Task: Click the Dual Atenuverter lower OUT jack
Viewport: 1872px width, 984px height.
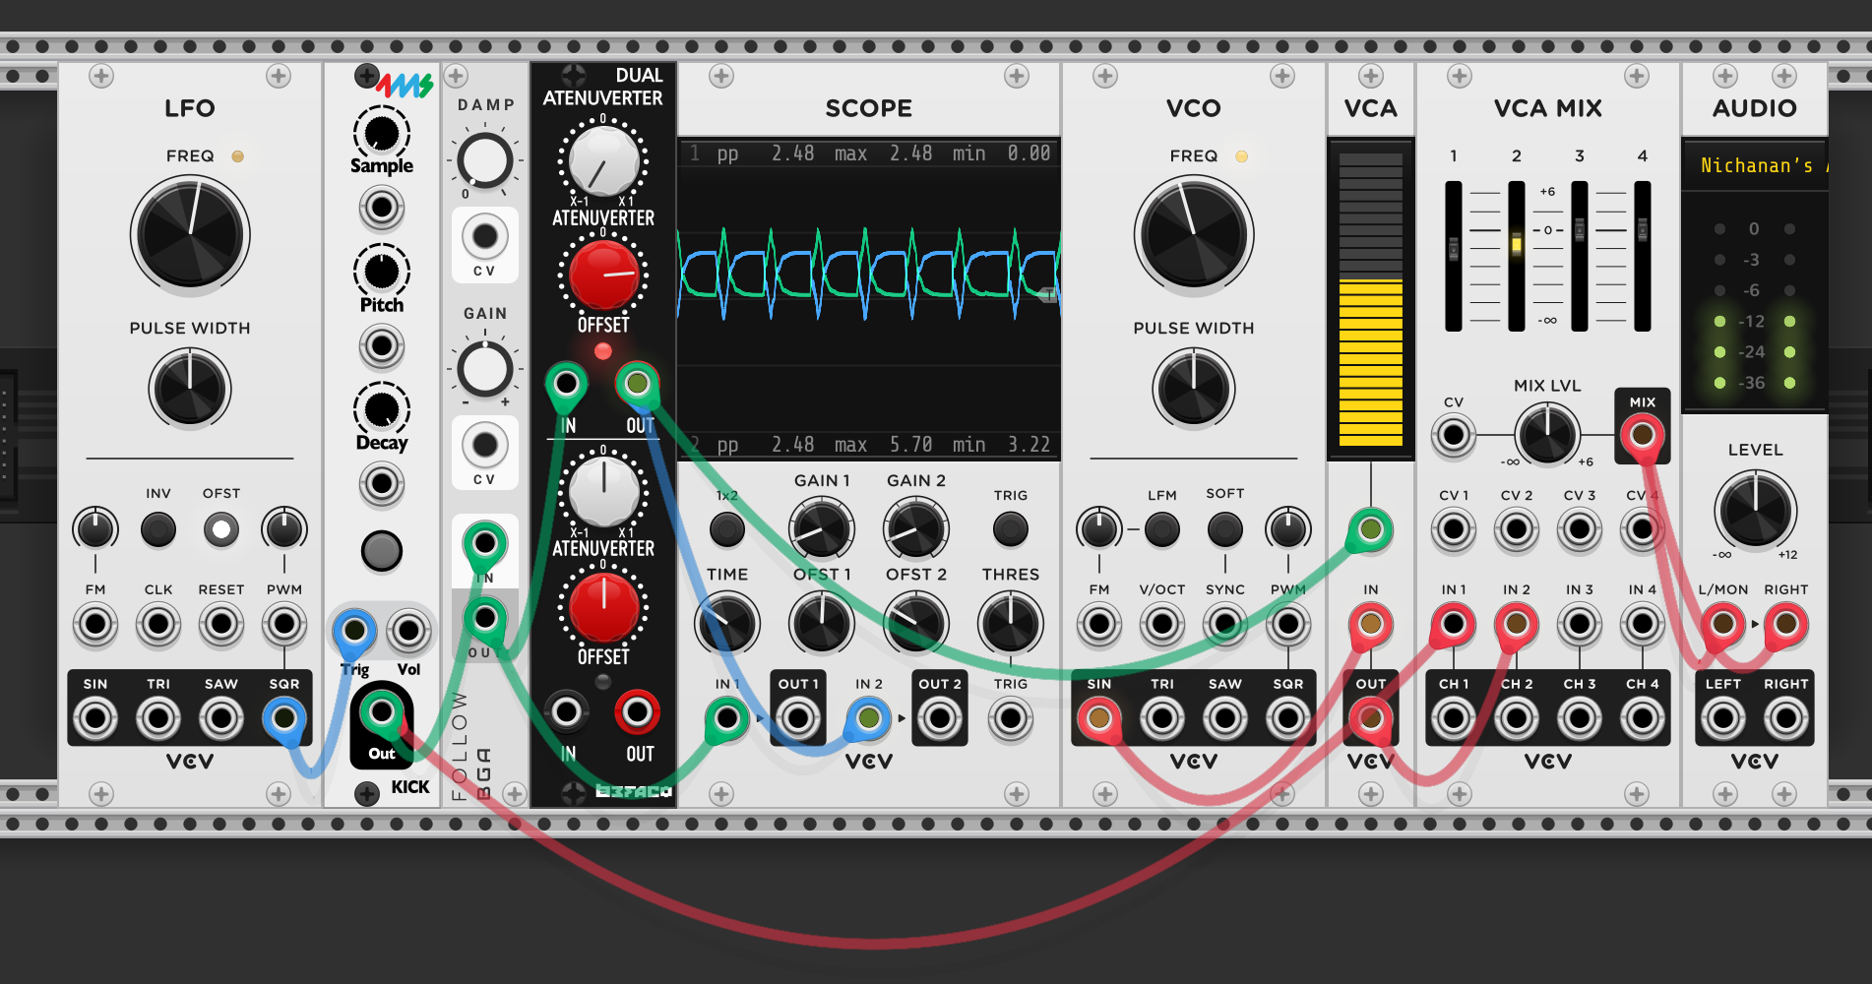Action: coord(637,711)
